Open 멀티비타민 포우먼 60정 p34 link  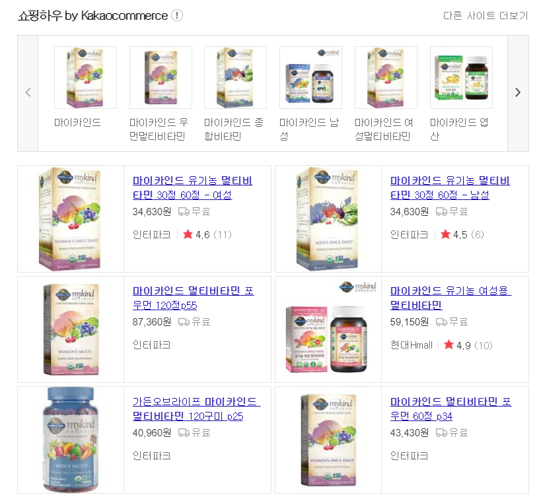(x=450, y=409)
